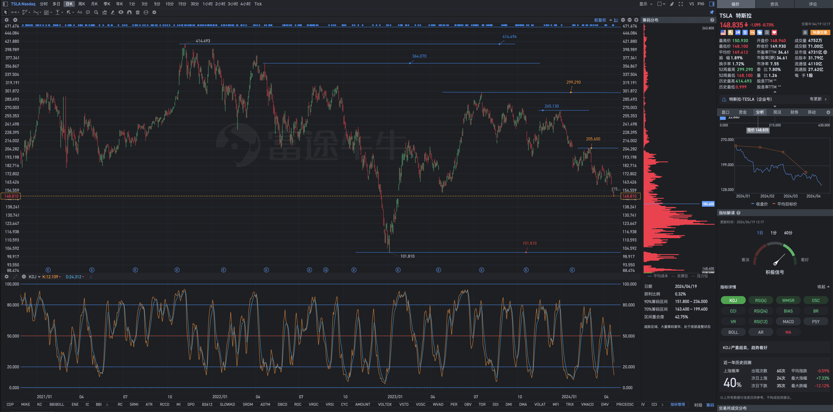Zoom in chart with plus icon
Image resolution: width=833 pixels, height=412 pixels.
[x=636, y=20]
